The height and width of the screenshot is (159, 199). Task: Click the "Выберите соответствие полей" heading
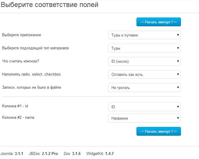click(49, 5)
